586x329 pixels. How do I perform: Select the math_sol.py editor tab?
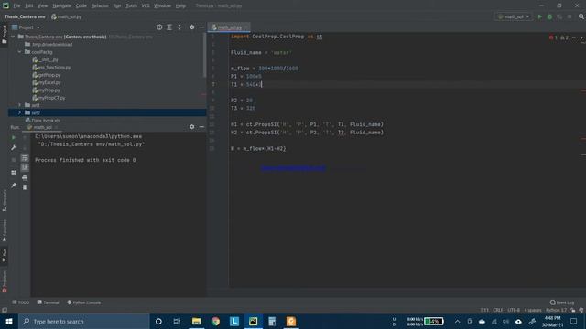pyautogui.click(x=229, y=27)
